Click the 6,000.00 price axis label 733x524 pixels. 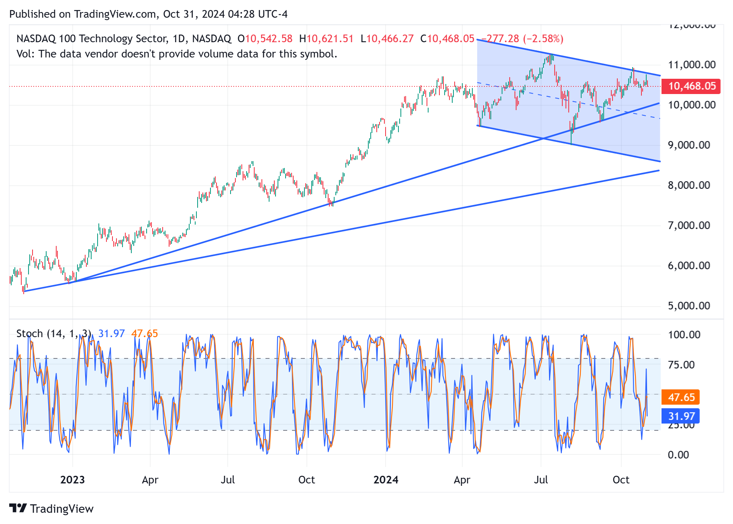[x=689, y=266]
